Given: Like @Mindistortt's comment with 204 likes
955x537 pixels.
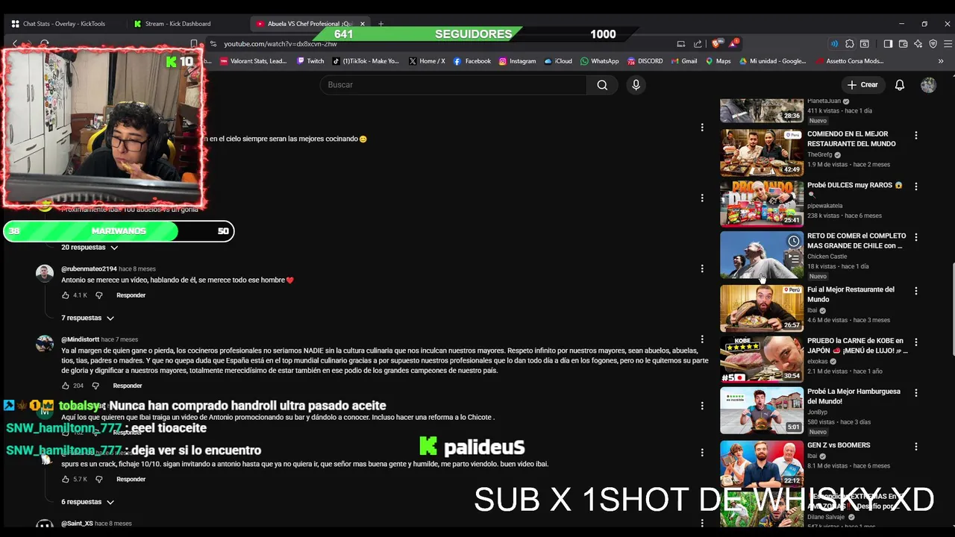Looking at the screenshot, I should click(x=66, y=386).
